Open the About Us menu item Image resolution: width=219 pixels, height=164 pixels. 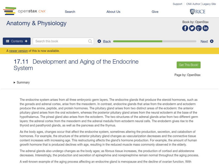coord(113,12)
